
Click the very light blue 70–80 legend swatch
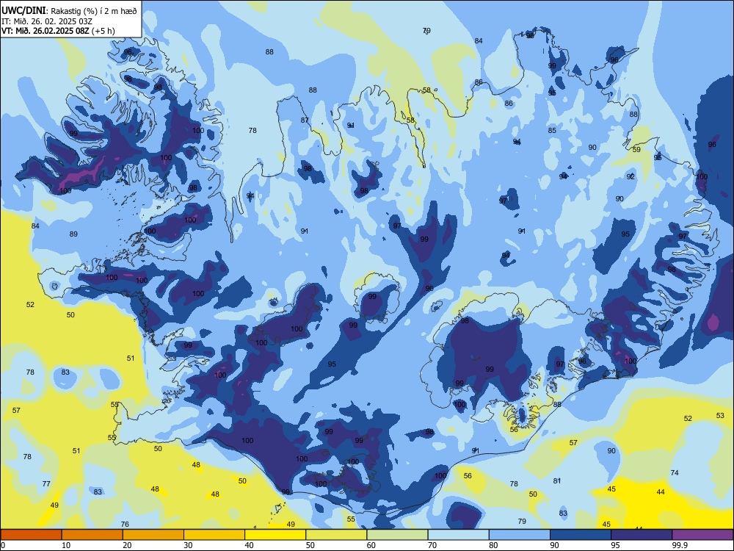(x=458, y=535)
